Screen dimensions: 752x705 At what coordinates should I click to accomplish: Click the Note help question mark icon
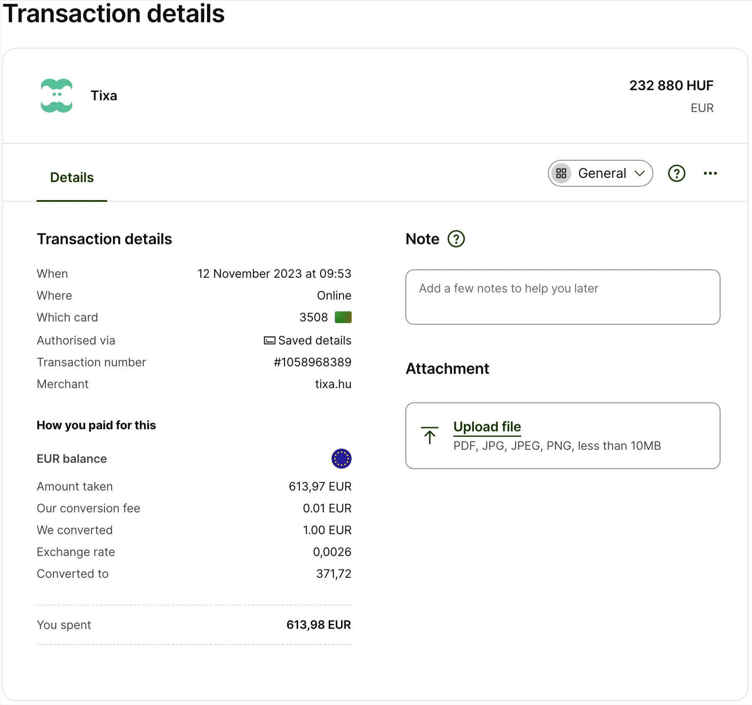pyautogui.click(x=456, y=239)
